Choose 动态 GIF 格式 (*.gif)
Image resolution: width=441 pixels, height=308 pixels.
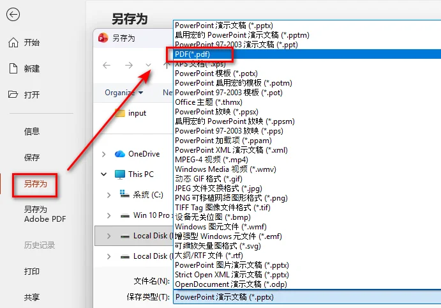(x=307, y=179)
